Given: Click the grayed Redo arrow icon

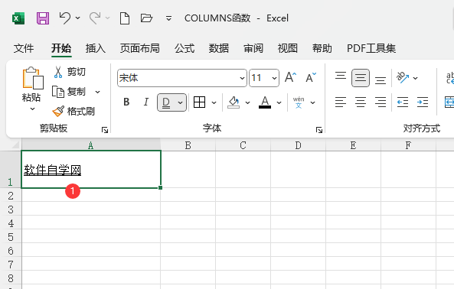Looking at the screenshot, I should 95,18.
